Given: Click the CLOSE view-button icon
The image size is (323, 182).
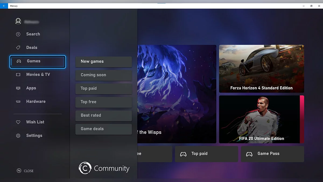Looking at the screenshot, I should tap(19, 171).
